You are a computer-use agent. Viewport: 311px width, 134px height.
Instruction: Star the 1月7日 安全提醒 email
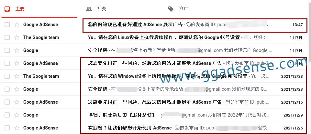(17, 50)
